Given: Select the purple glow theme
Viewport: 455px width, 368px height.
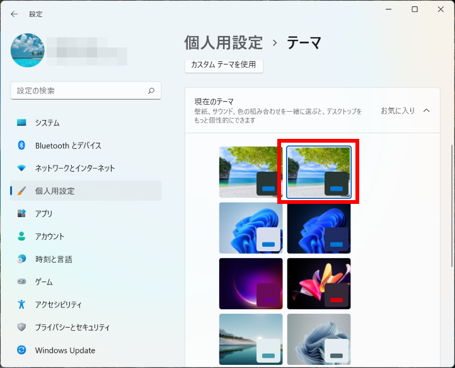Looking at the screenshot, I should click(x=251, y=283).
